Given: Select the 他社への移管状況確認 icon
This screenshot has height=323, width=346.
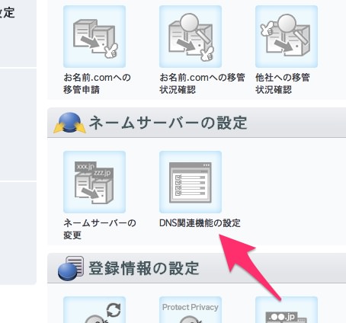Looking at the screenshot, I should pos(287,37).
